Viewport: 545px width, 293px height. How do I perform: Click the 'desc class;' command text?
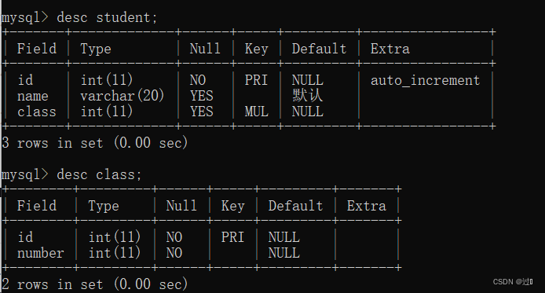click(99, 174)
